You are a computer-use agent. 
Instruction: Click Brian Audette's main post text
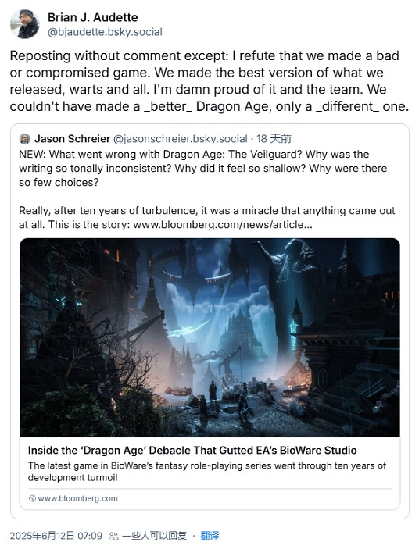(209, 81)
